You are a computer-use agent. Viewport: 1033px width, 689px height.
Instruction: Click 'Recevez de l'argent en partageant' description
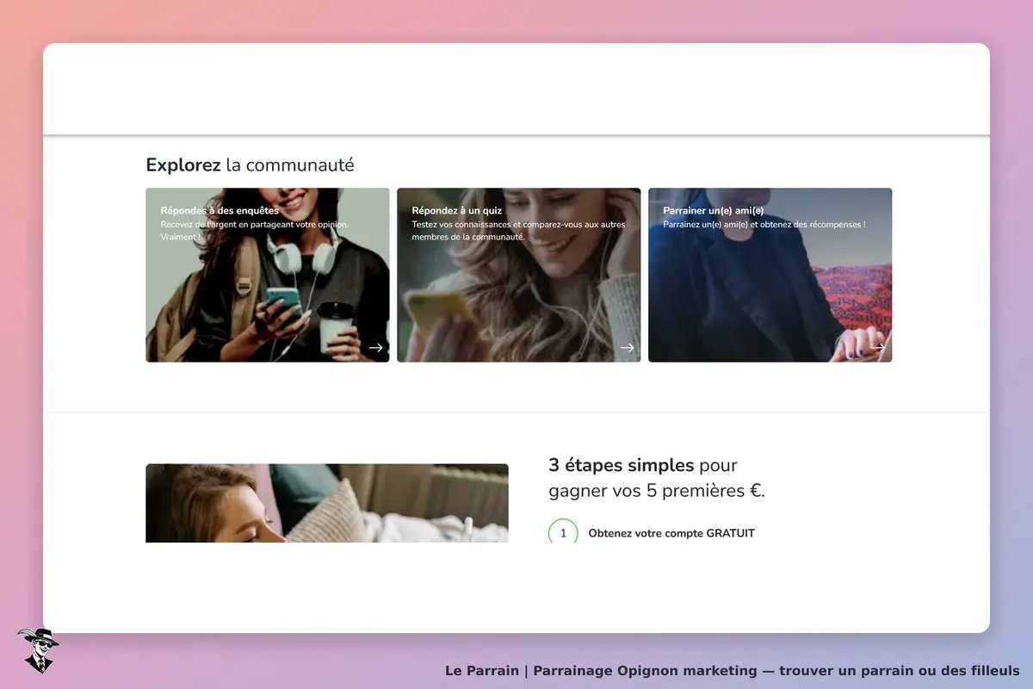255,230
